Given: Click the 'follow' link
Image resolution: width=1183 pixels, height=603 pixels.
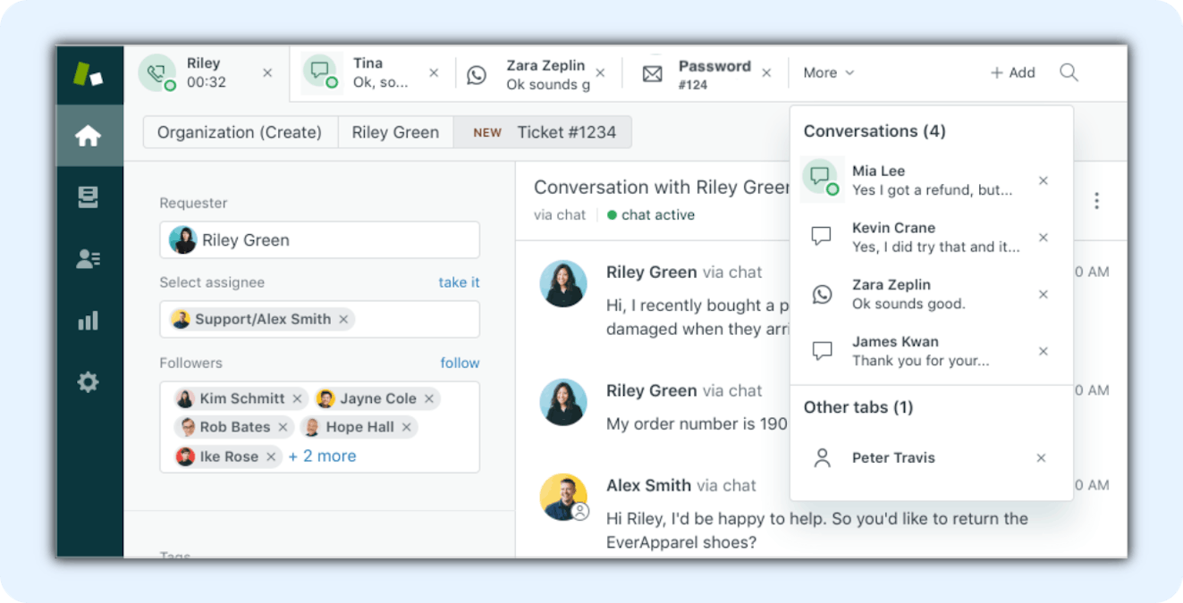Looking at the screenshot, I should point(460,363).
